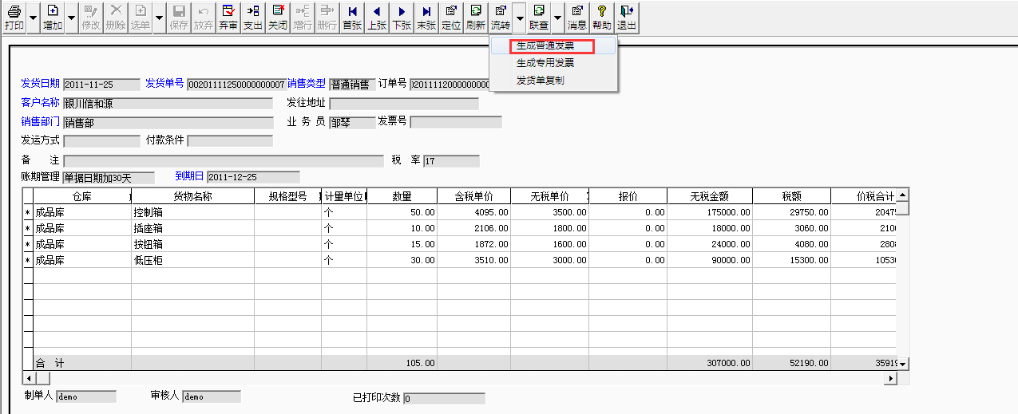
Task: Click the 刷新 (Refresh) icon
Action: click(476, 17)
